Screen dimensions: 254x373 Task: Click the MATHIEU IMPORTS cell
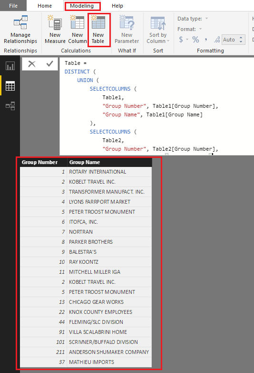[x=109, y=362]
